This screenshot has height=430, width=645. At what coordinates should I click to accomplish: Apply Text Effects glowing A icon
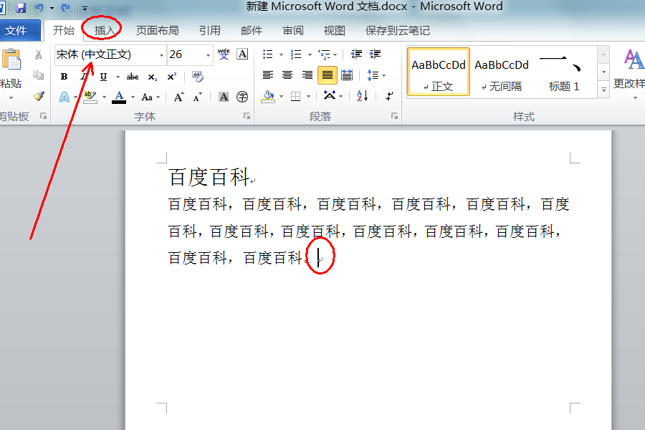point(64,97)
